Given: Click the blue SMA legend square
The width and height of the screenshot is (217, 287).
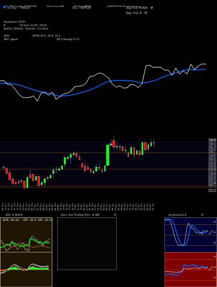Looking at the screenshot, I should [x=4, y=7].
